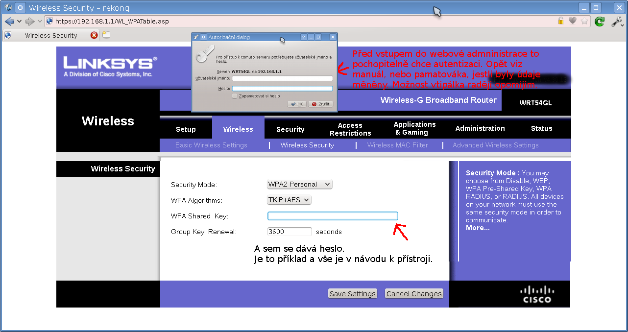This screenshot has width=628, height=332.
Task: Click the Uživatelské jméno field
Action: pyautogui.click(x=283, y=78)
